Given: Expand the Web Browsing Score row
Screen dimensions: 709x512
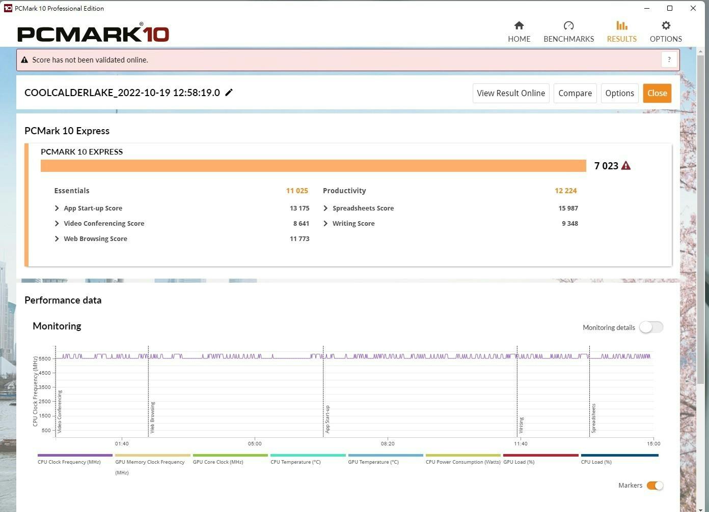Looking at the screenshot, I should 57,239.
